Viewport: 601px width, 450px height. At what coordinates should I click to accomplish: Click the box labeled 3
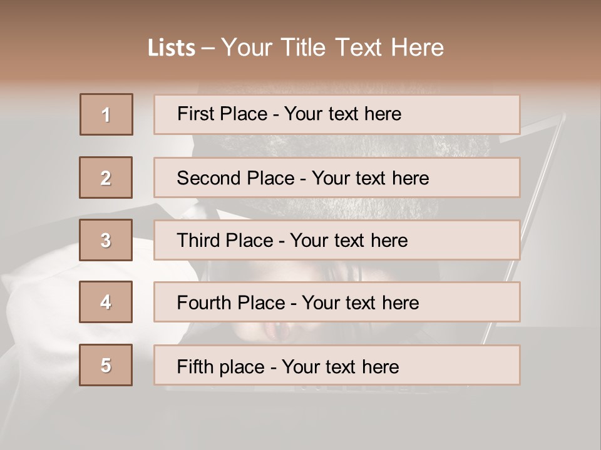106,240
